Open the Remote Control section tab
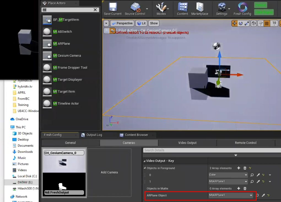The image size is (281, 202). 246,143
